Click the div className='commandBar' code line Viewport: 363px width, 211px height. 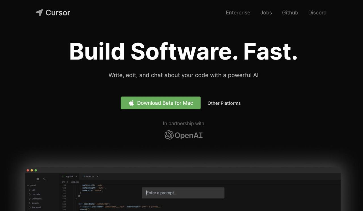click(94, 204)
